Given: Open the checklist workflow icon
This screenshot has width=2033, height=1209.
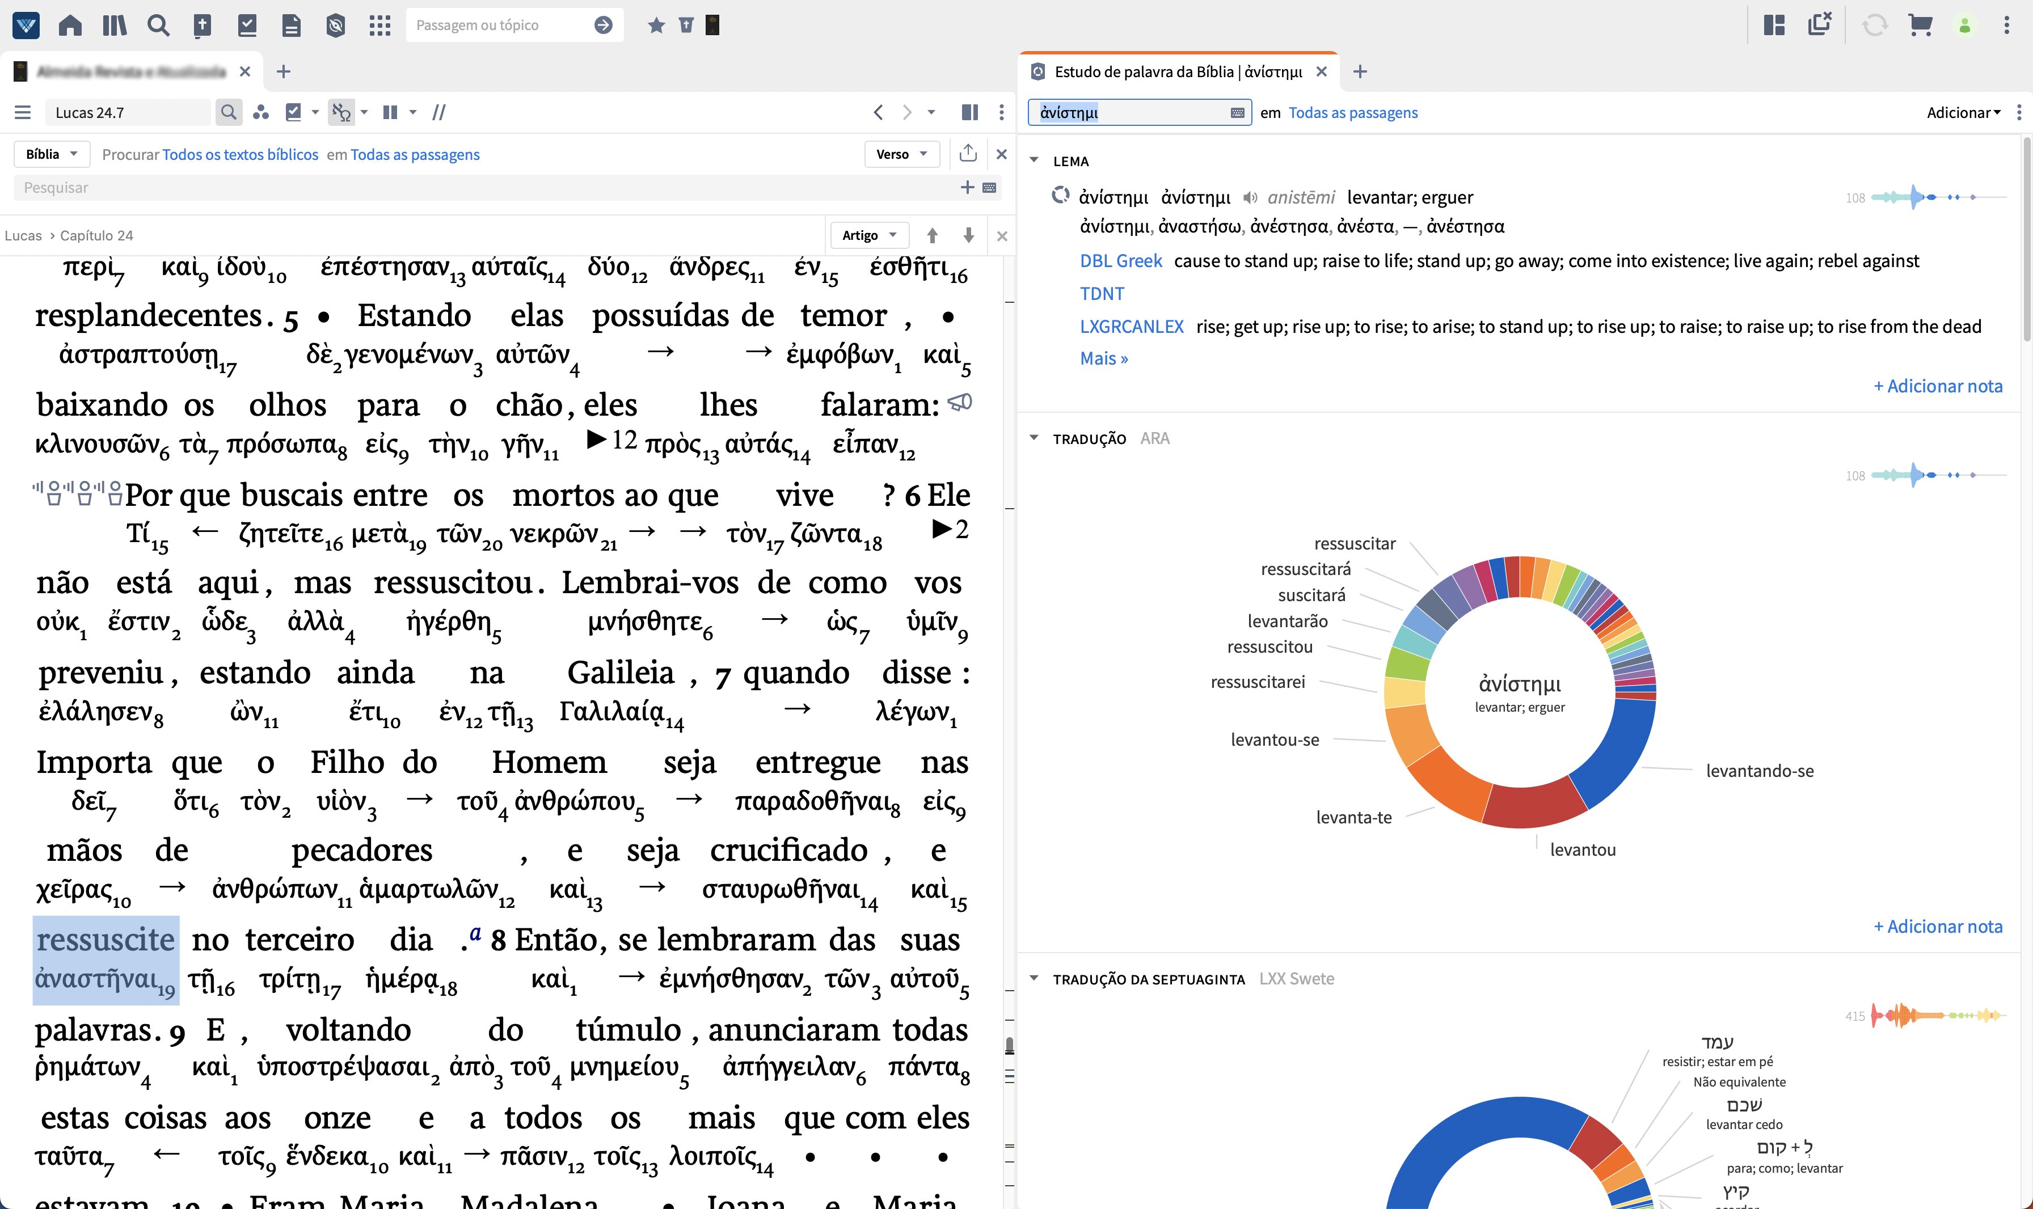Looking at the screenshot, I should (247, 26).
